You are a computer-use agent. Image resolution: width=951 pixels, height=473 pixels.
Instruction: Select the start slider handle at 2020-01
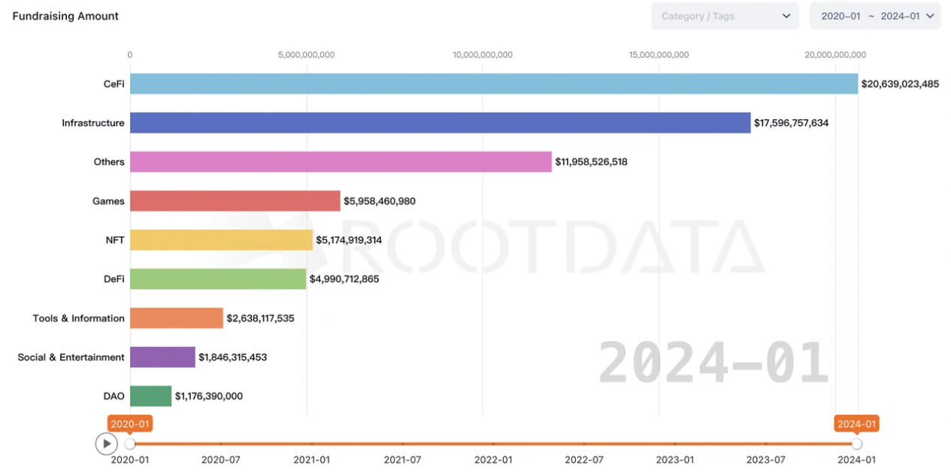(x=130, y=444)
